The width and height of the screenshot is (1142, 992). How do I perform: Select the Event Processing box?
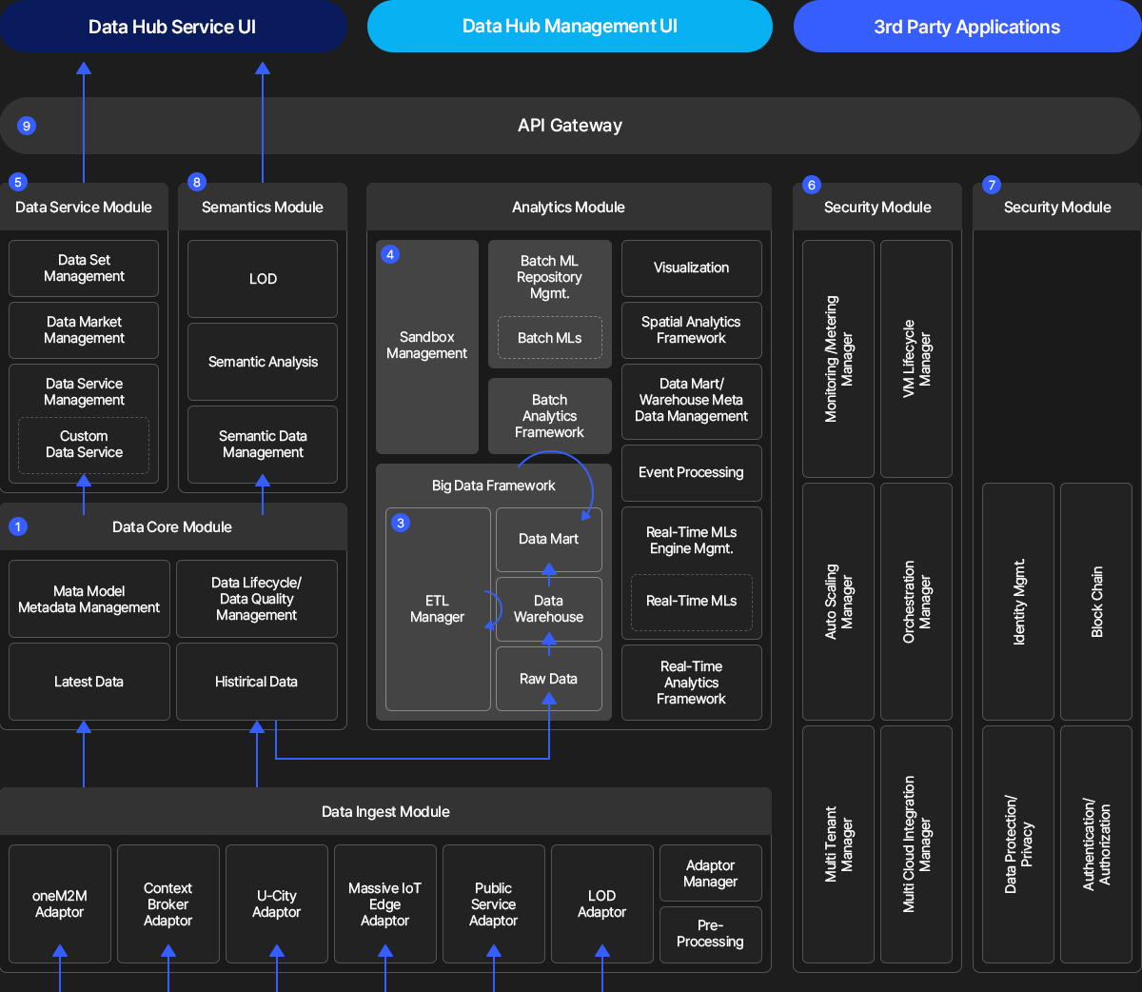tap(692, 473)
